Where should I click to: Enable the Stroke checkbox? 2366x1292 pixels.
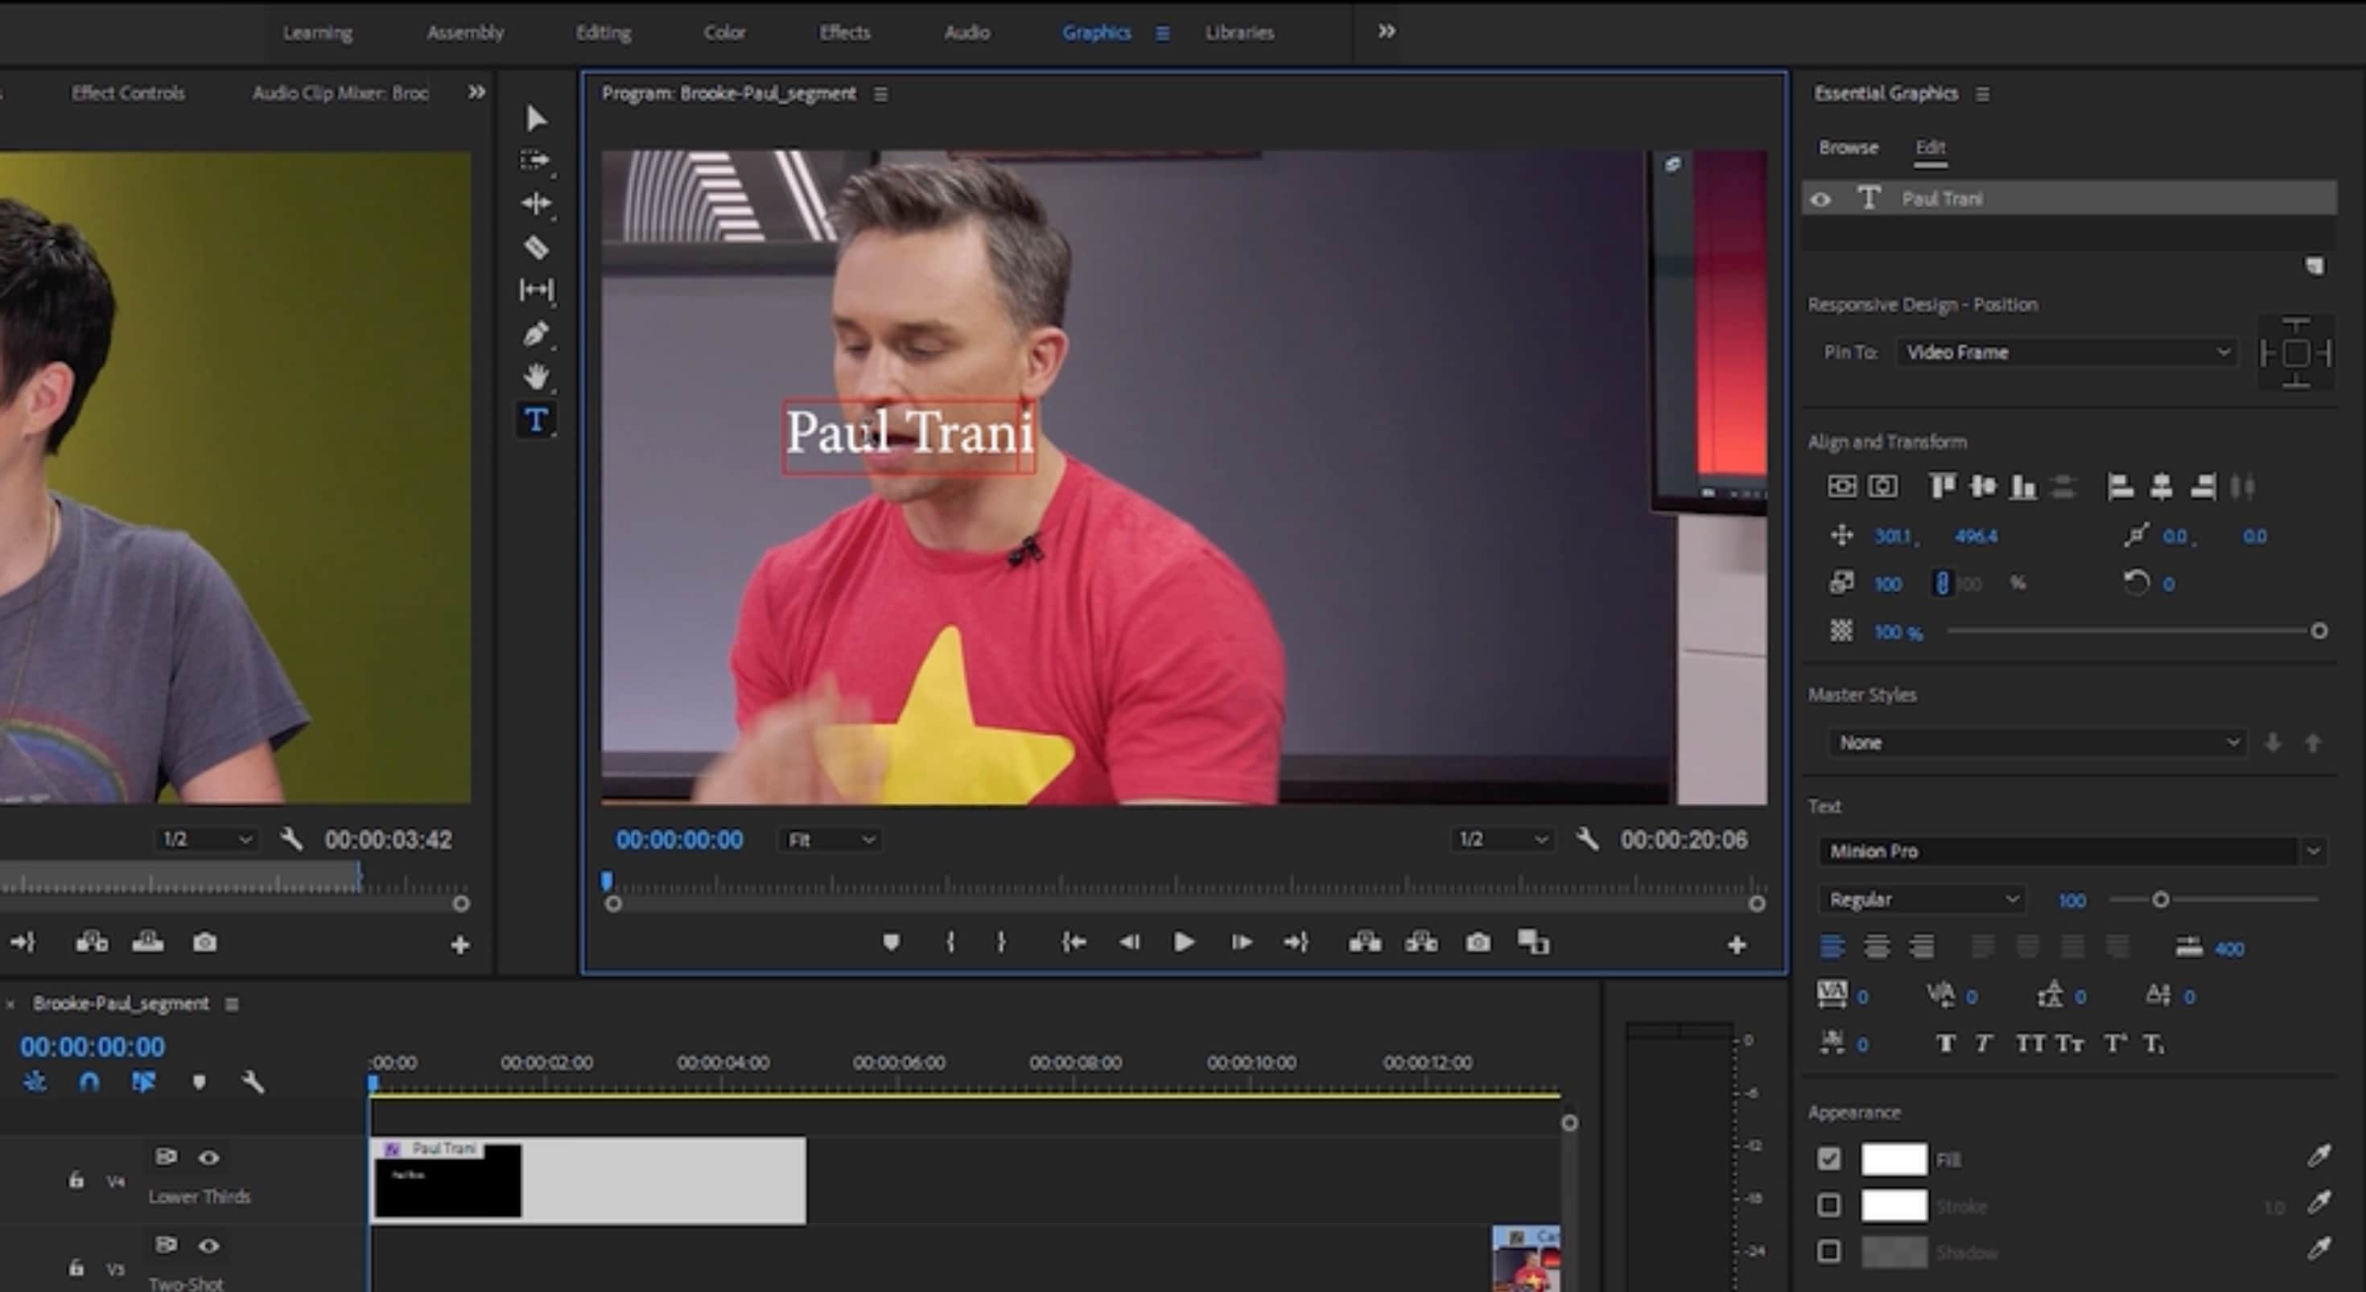[1828, 1205]
